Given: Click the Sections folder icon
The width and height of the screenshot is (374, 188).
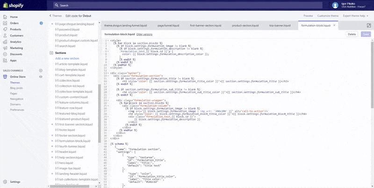Looking at the screenshot, I should [51, 53].
